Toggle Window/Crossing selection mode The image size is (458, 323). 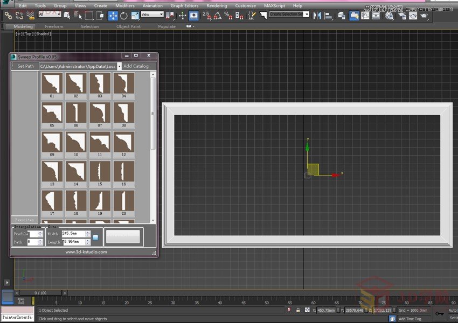pos(100,16)
